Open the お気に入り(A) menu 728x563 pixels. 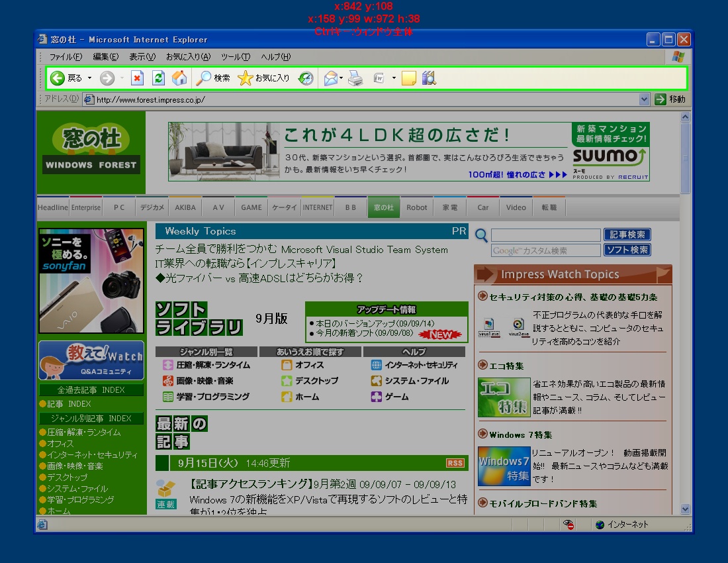(x=188, y=57)
